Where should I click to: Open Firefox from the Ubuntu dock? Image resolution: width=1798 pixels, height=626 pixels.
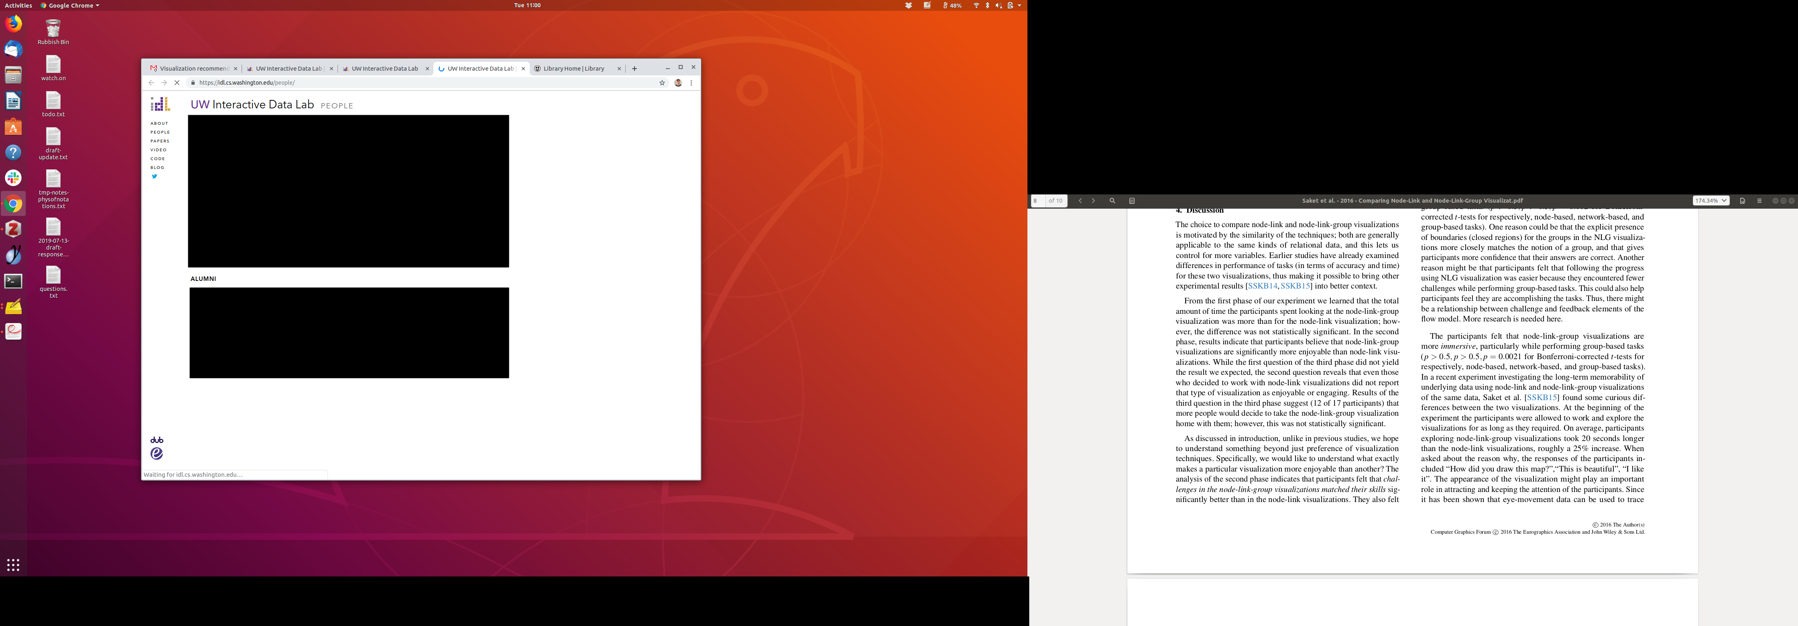(13, 24)
